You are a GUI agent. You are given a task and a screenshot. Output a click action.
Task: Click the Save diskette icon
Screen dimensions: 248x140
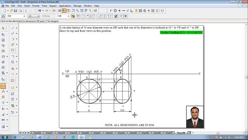[15, 10]
